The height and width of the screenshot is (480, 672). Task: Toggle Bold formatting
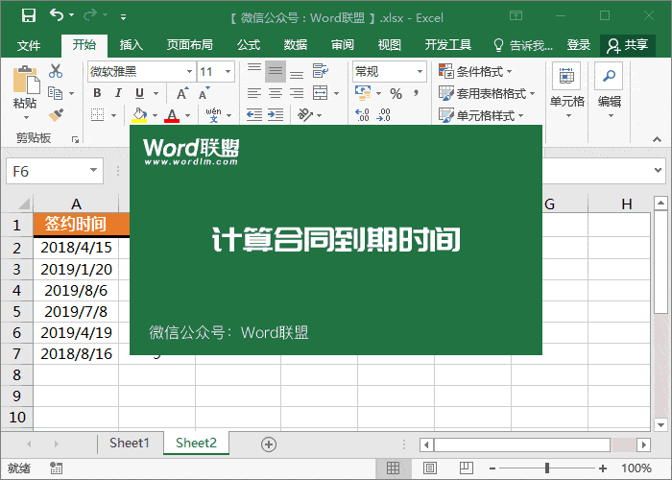[97, 93]
